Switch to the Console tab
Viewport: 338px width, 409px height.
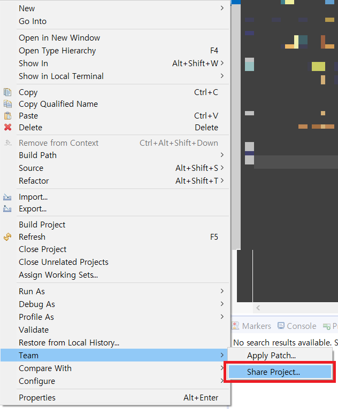click(297, 326)
